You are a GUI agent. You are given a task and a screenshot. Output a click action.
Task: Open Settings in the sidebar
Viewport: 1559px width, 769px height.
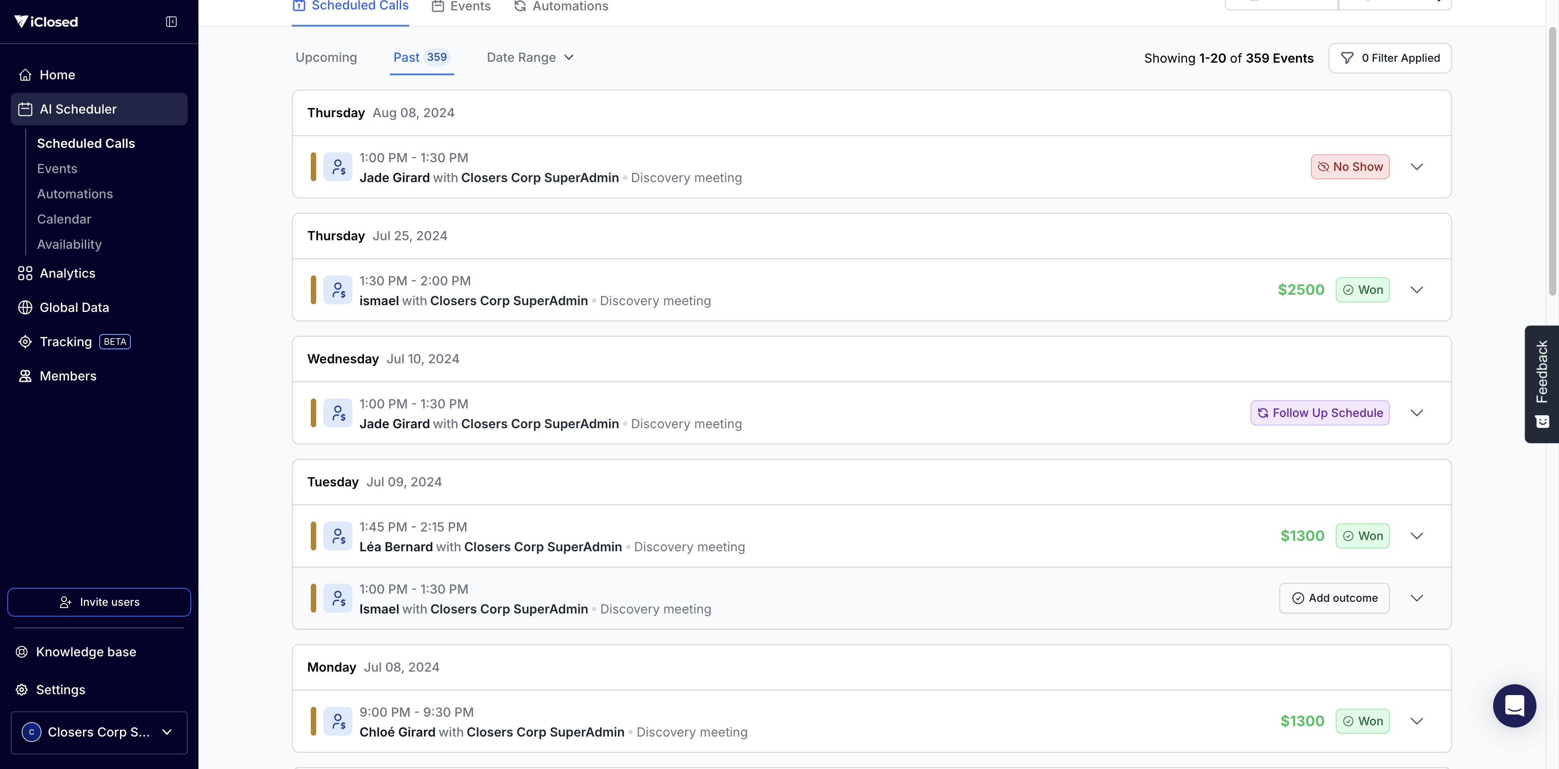pos(60,690)
